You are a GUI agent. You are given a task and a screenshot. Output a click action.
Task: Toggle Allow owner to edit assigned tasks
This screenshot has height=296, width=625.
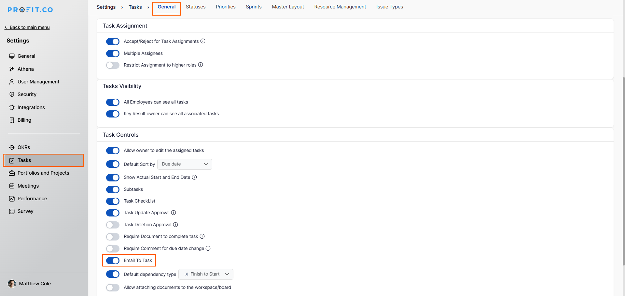click(x=113, y=151)
